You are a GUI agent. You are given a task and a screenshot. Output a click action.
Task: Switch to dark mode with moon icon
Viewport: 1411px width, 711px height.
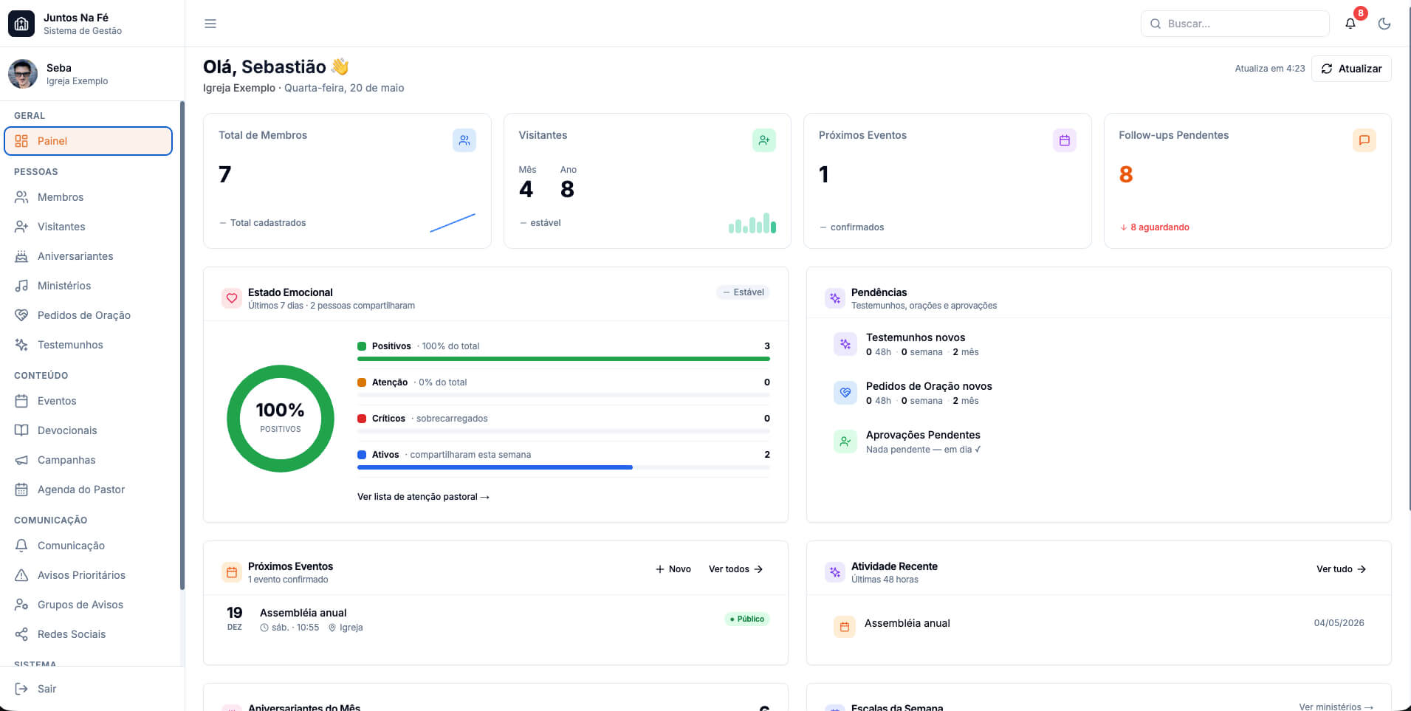[1384, 24]
